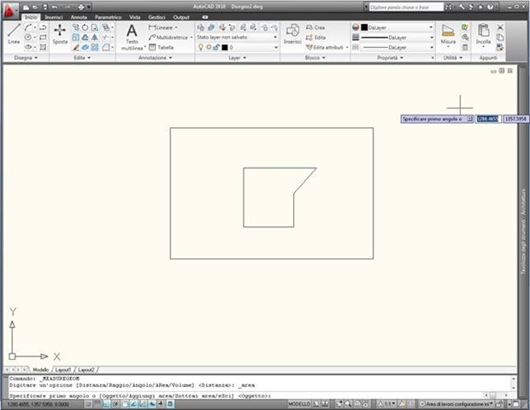This screenshot has height=410, width=530.
Task: Toggle the layer freeze sun icon
Action: tap(209, 47)
